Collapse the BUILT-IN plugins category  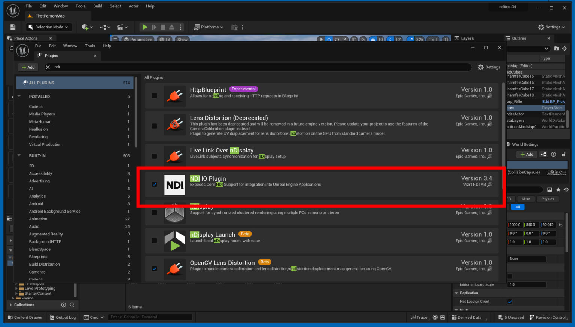pos(19,155)
